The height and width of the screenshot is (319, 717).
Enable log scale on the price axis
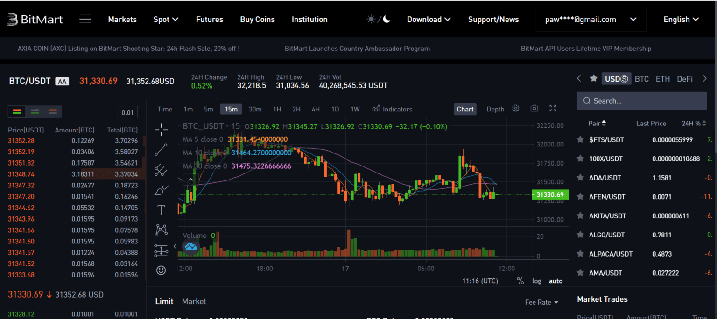click(536, 281)
